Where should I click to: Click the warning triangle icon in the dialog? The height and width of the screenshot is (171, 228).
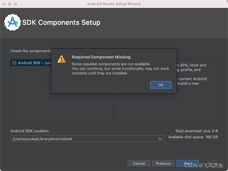pyautogui.click(x=62, y=59)
